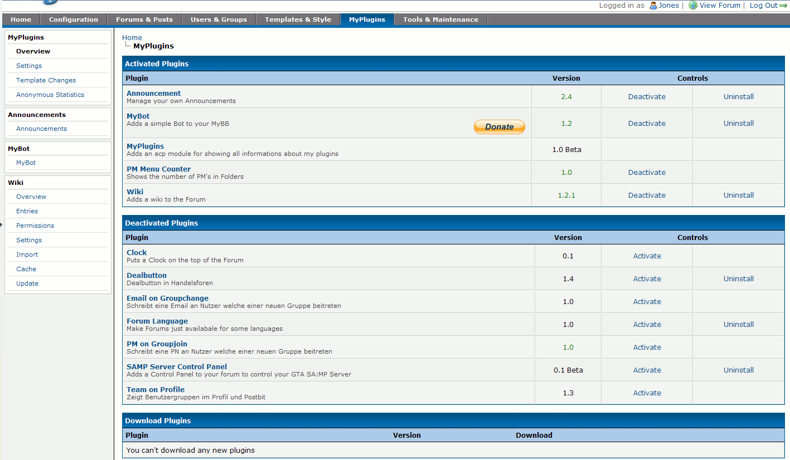The height and width of the screenshot is (460, 790).
Task: Deactivate the MyBot plugin
Action: click(x=647, y=124)
